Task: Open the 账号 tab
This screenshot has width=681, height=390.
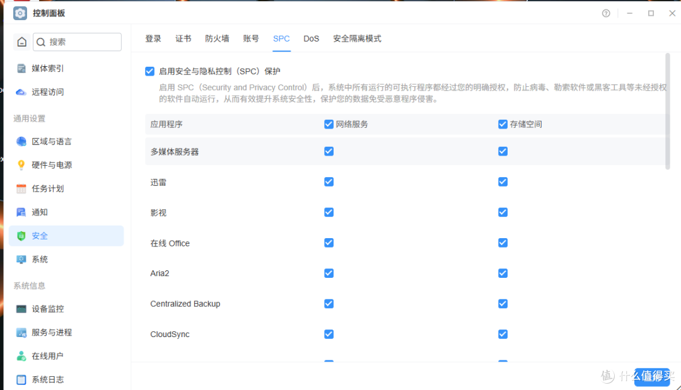Action: (251, 38)
